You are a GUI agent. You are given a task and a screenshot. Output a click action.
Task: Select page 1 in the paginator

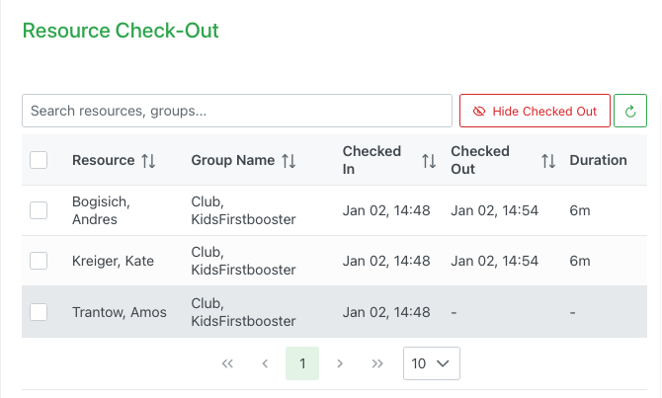click(x=302, y=363)
